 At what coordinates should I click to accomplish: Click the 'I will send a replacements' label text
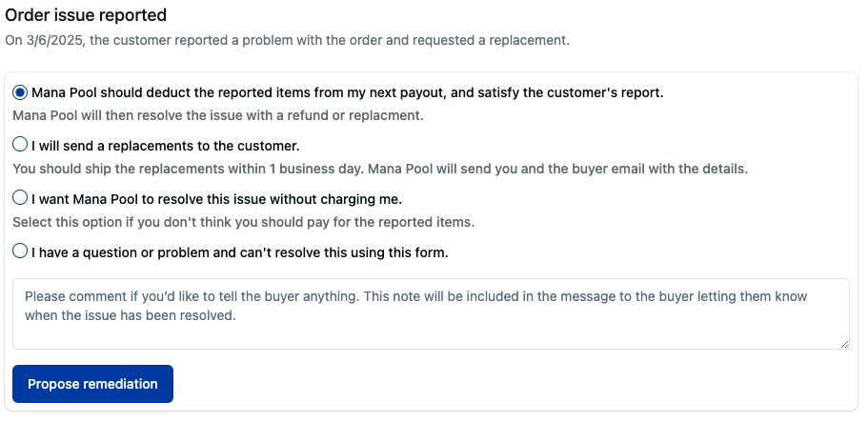click(166, 146)
